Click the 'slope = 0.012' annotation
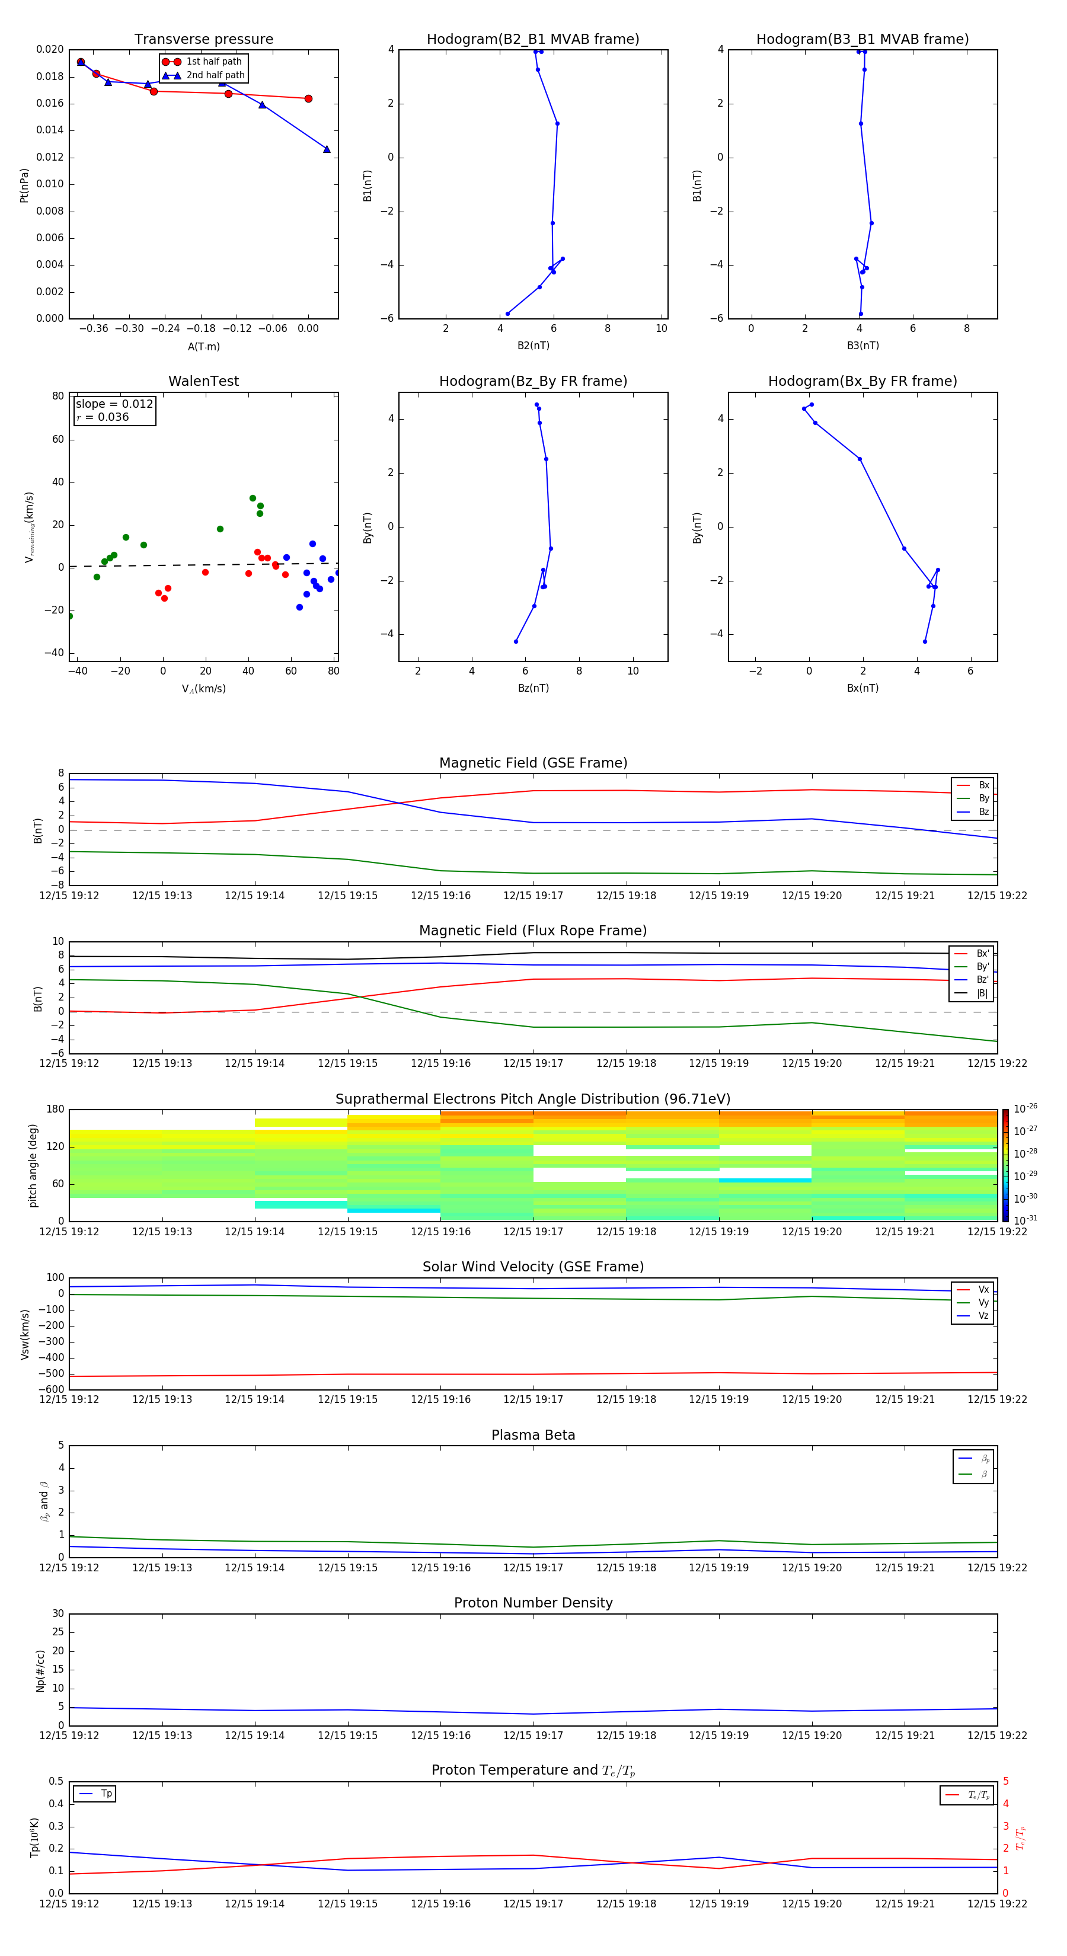Viewport: 1067px width, 1956px height. (114, 404)
